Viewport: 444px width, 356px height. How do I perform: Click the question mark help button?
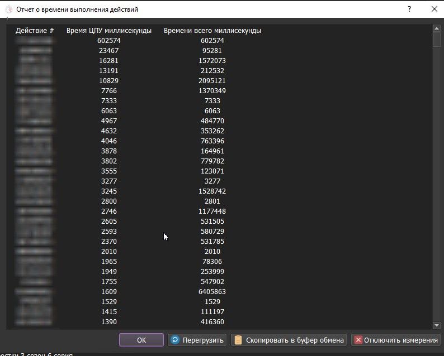pos(409,9)
